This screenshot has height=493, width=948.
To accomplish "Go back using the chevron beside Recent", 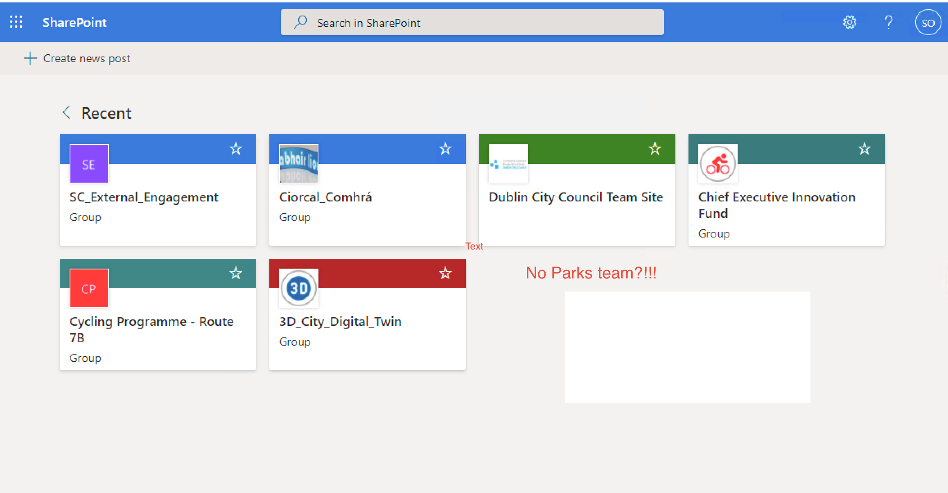I will [66, 113].
